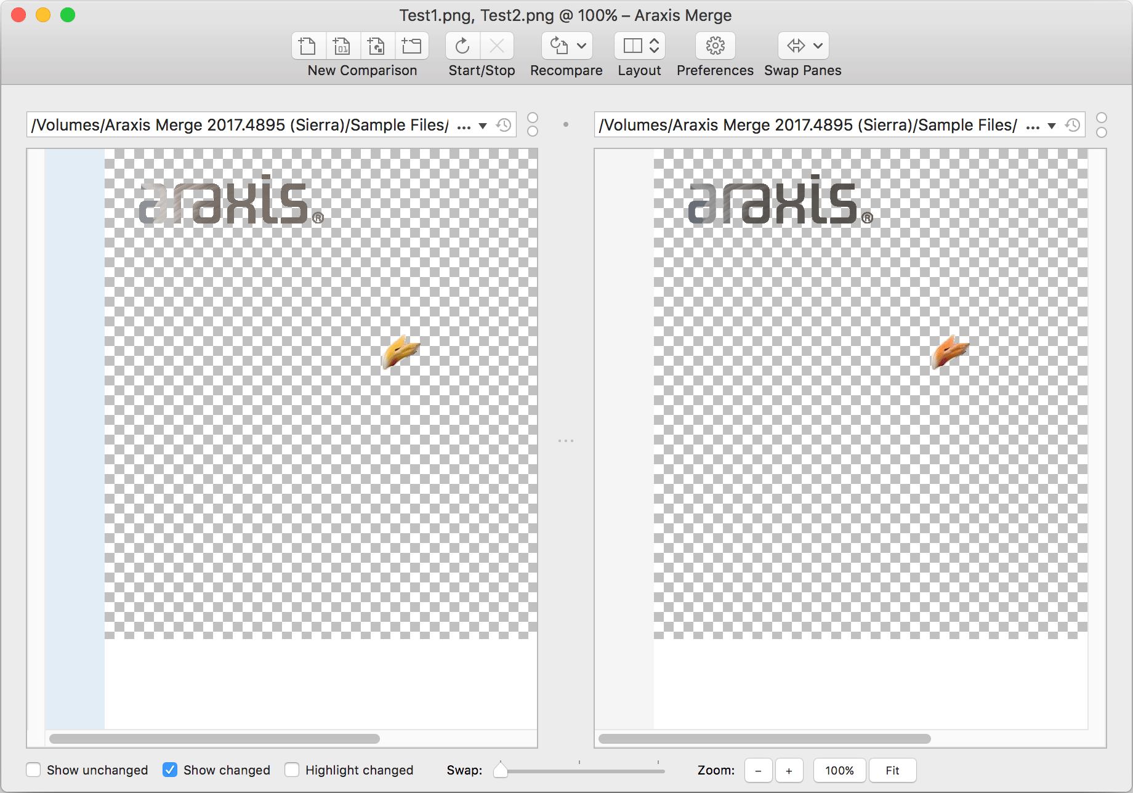Disable Show changed option
This screenshot has width=1133, height=793.
coord(170,770)
